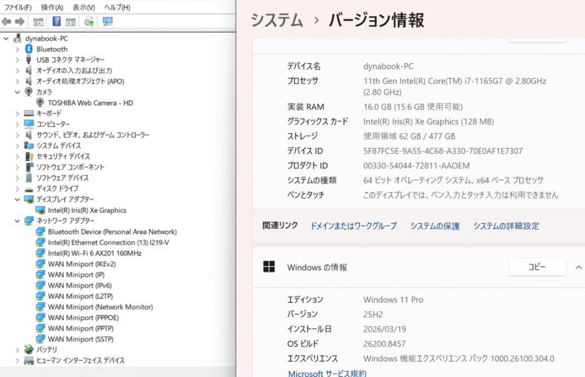Click the ヒューマン インターフェイス デバイス icon

(x=29, y=361)
